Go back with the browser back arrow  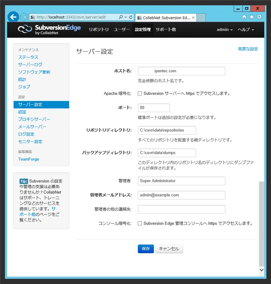click(x=13, y=17)
